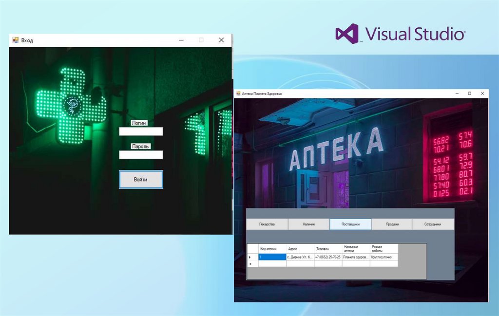Click the Название аптеки column header
Screen dimensions: 499x316
(x=356, y=249)
